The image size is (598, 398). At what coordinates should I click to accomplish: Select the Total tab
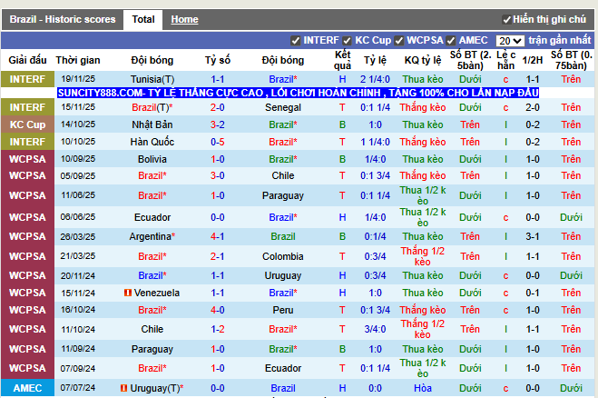point(142,19)
